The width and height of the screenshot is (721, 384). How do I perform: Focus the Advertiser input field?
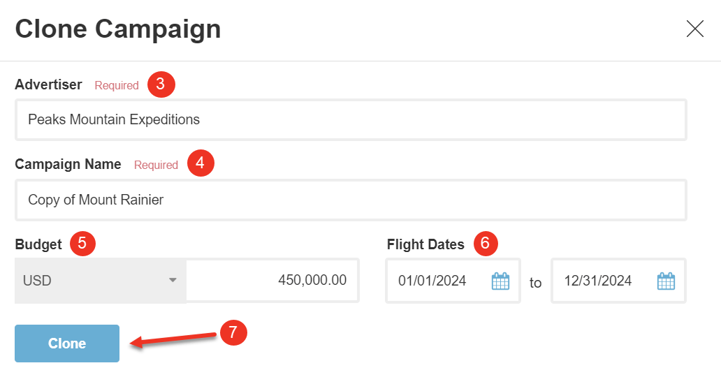(349, 119)
